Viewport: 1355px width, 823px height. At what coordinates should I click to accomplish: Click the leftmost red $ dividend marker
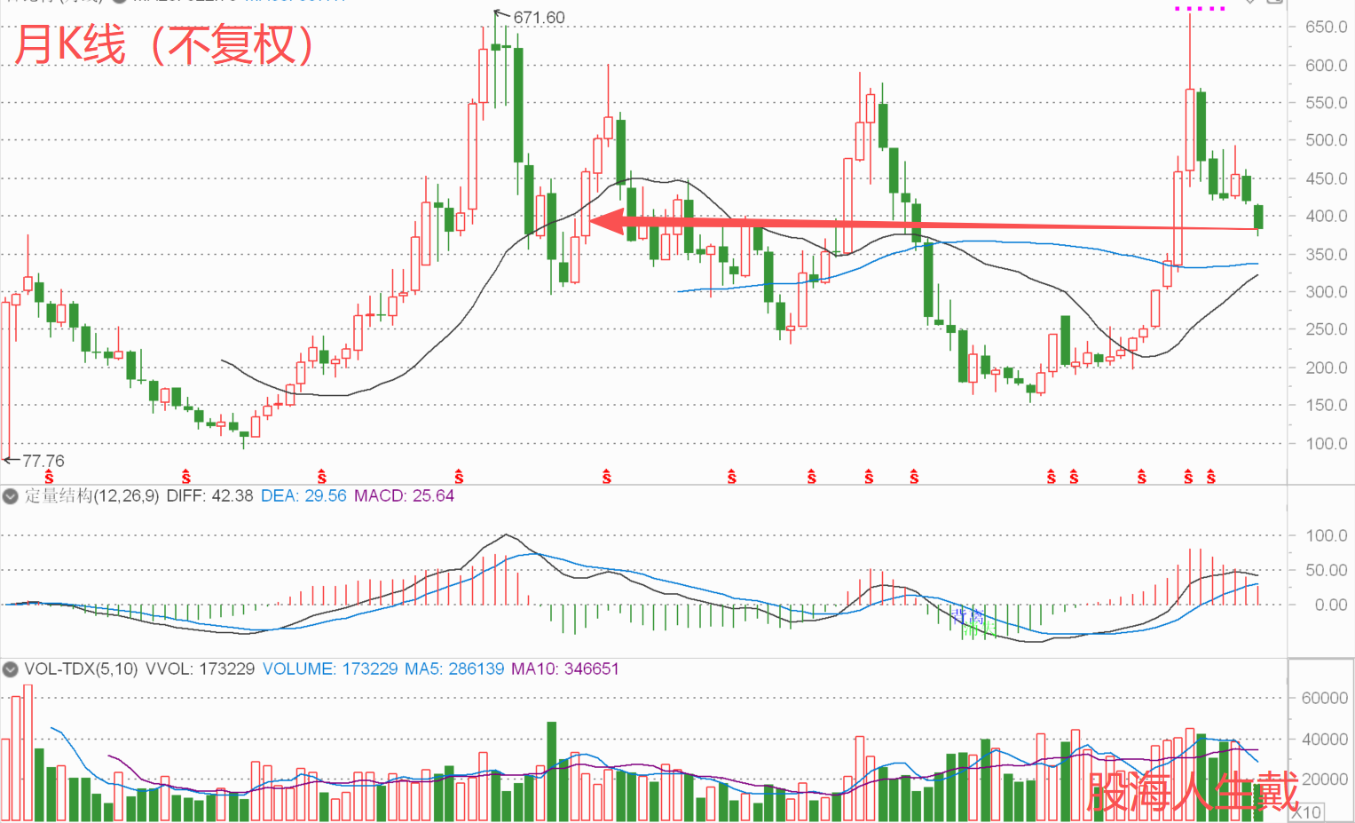point(49,478)
